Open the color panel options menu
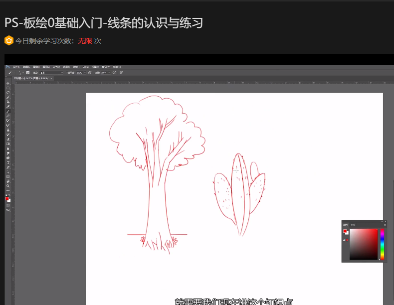Screen dimensions: 394x305 385,225
